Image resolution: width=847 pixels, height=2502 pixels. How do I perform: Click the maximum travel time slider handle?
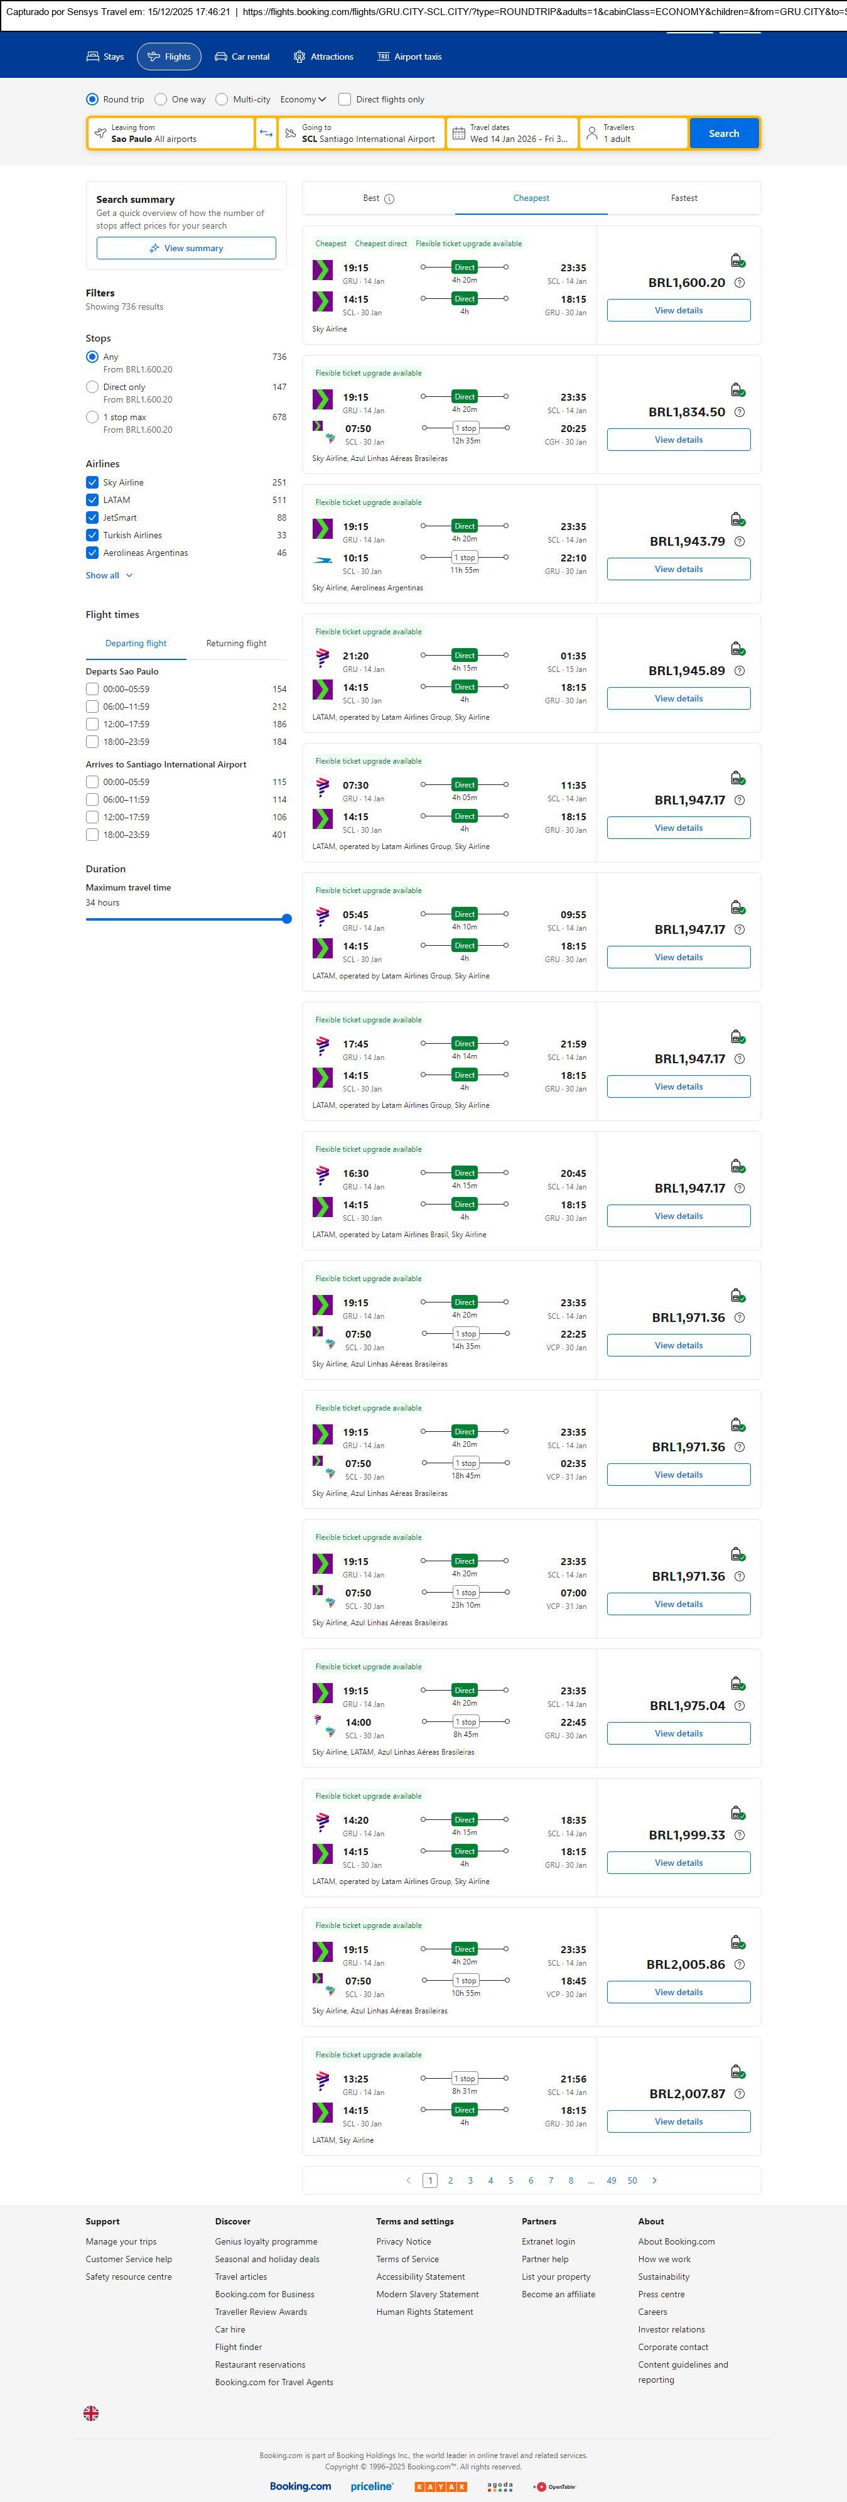(286, 919)
